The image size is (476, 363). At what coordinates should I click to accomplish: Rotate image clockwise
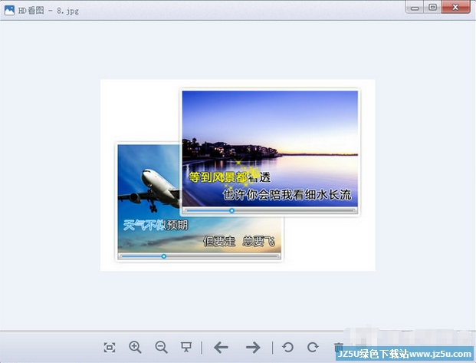313,347
